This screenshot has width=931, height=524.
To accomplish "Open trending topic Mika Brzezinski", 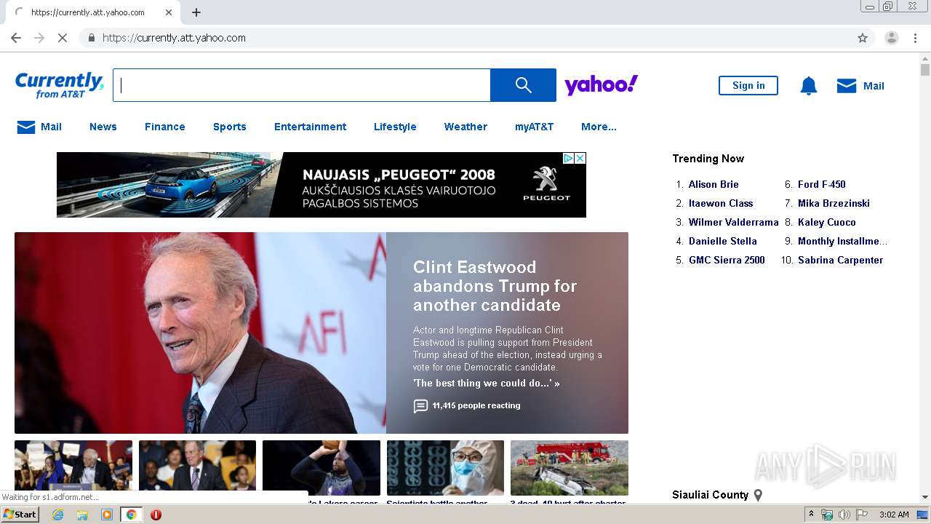I will pyautogui.click(x=834, y=203).
